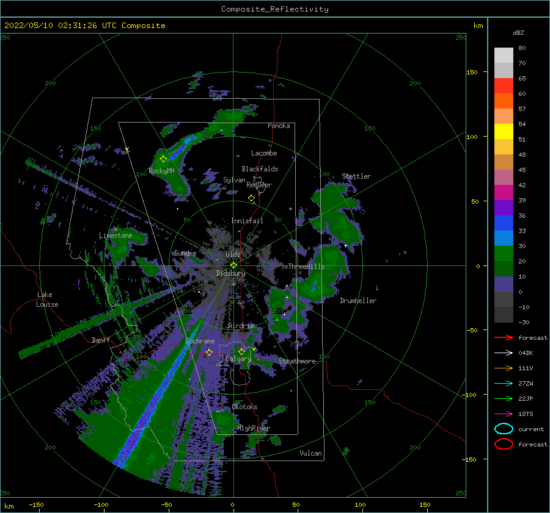Click the Limestone label on map

pos(116,235)
